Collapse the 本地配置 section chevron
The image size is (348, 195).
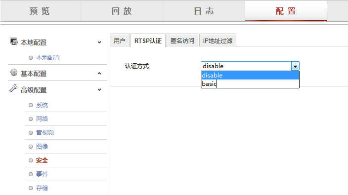[x=99, y=42]
